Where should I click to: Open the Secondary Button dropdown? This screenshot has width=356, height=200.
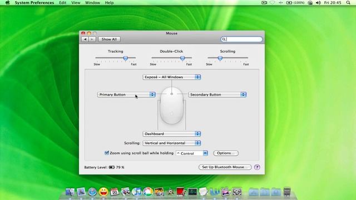217,94
